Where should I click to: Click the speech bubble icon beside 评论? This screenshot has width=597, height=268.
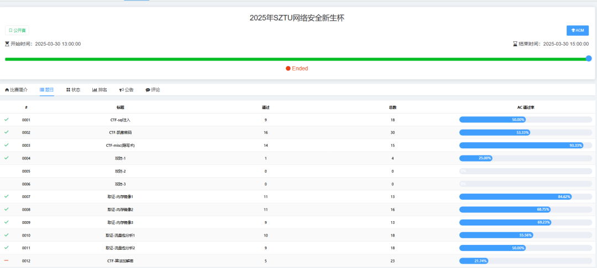148,89
